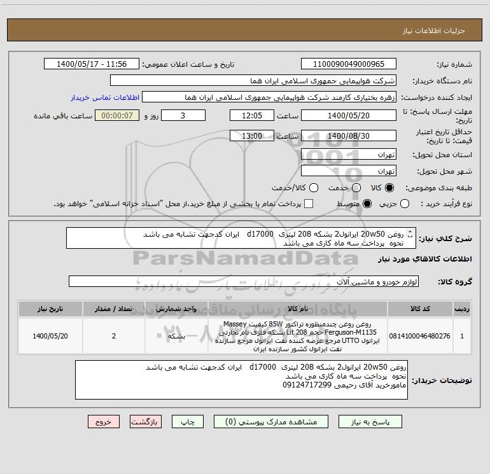Viewport: 490px width, 474px height.
Task: Click the شرح کلی نیاز description text area
Action: (x=241, y=238)
